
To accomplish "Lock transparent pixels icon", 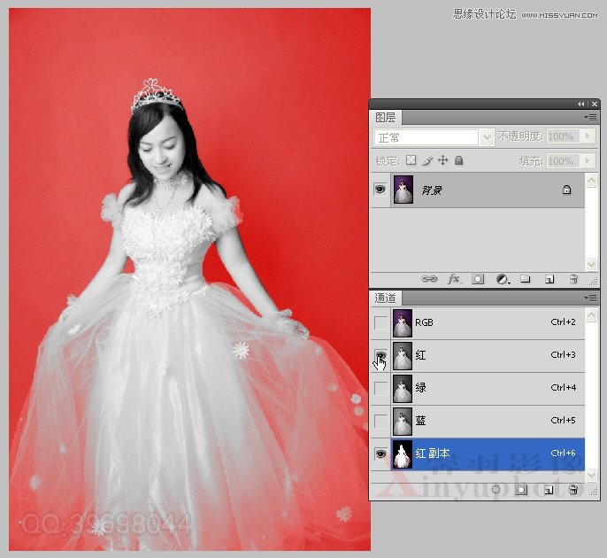I will [411, 160].
